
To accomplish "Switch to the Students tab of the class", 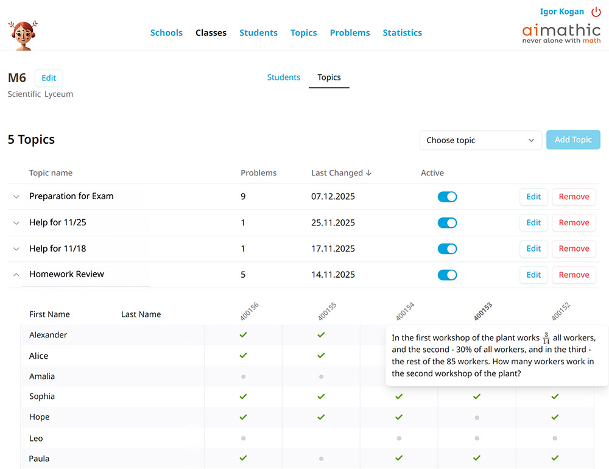I will (284, 77).
